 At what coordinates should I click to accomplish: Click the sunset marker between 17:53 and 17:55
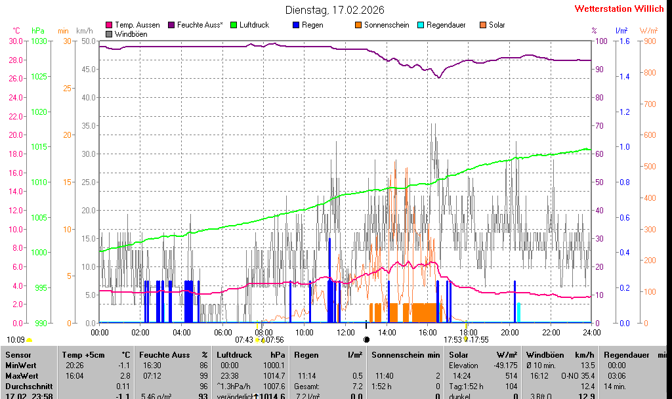pyautogui.click(x=466, y=339)
